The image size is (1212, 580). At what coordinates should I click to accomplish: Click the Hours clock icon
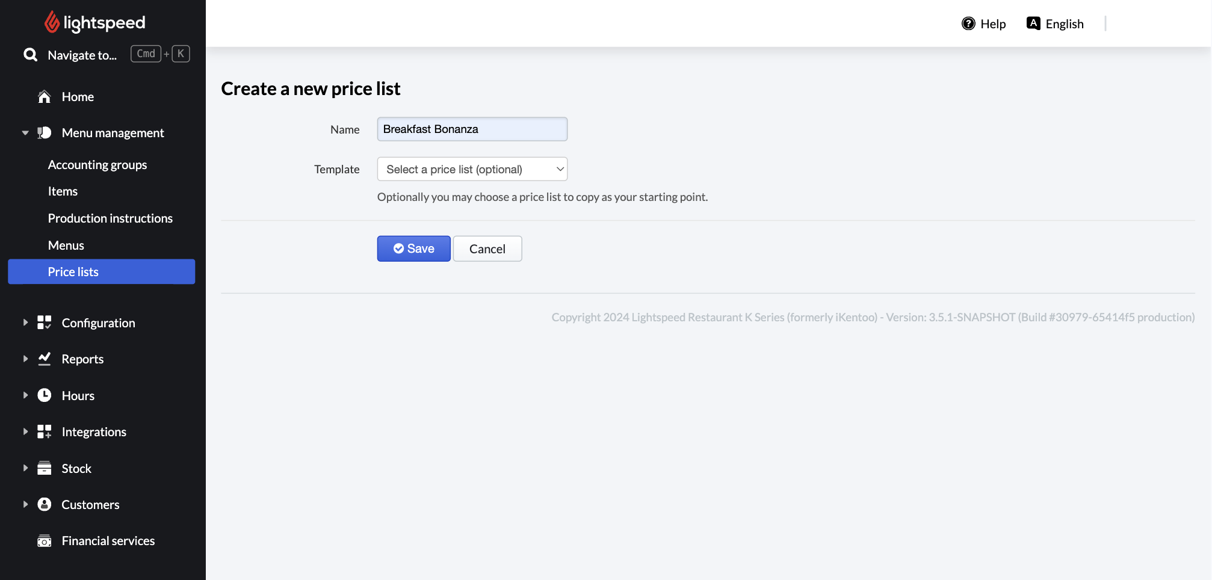point(44,395)
